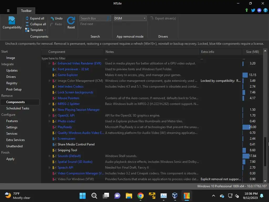Open the Features page
The width and height of the screenshot is (269, 202).
pyautogui.click(x=12, y=121)
